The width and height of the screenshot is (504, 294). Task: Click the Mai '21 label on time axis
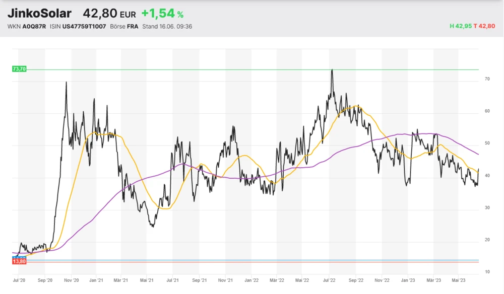pyautogui.click(x=147, y=279)
